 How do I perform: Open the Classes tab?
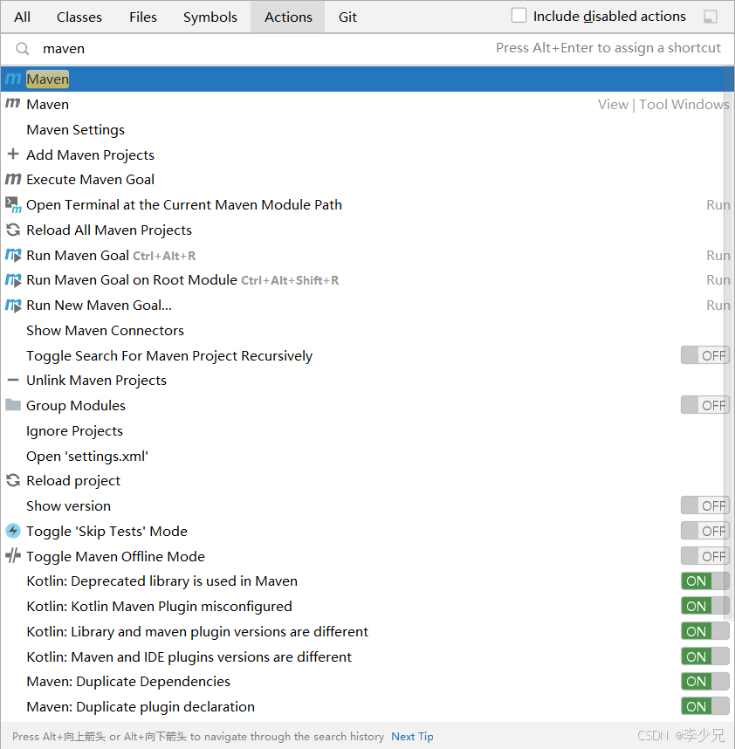(79, 17)
